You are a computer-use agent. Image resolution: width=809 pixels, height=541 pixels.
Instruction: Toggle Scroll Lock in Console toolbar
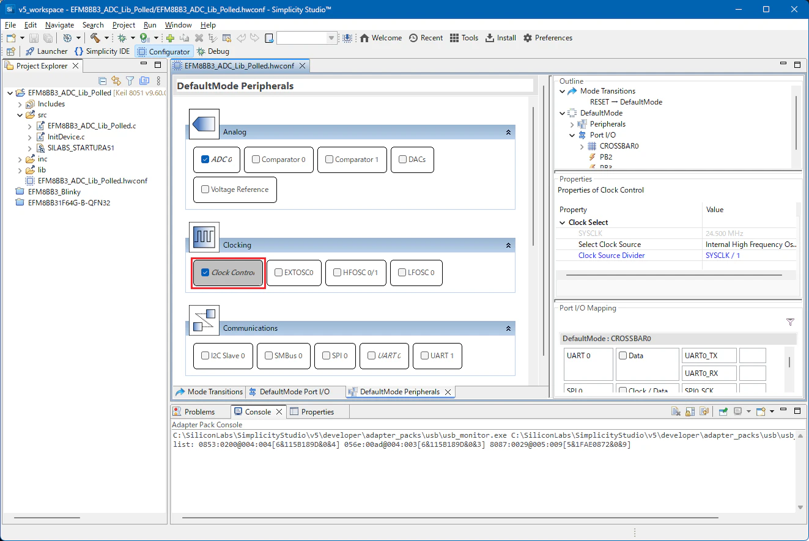[x=690, y=411]
